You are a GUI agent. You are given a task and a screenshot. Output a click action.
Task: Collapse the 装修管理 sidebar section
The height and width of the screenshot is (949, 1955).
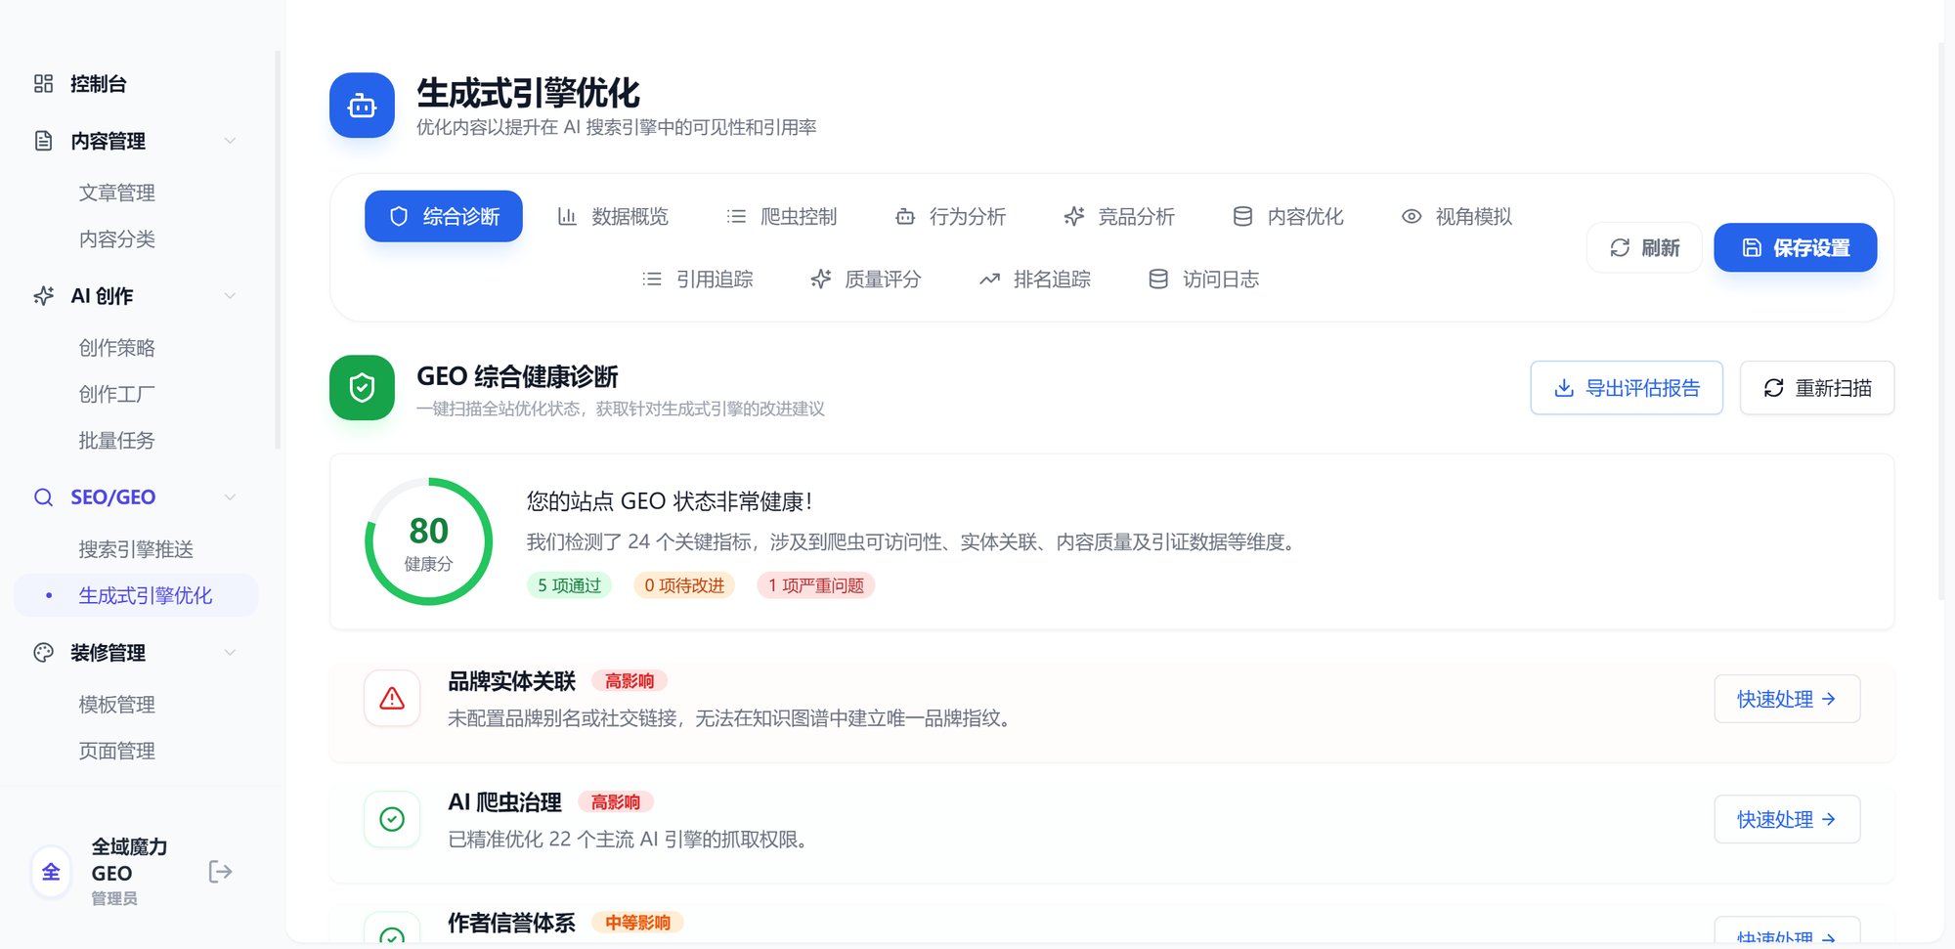pyautogui.click(x=230, y=653)
